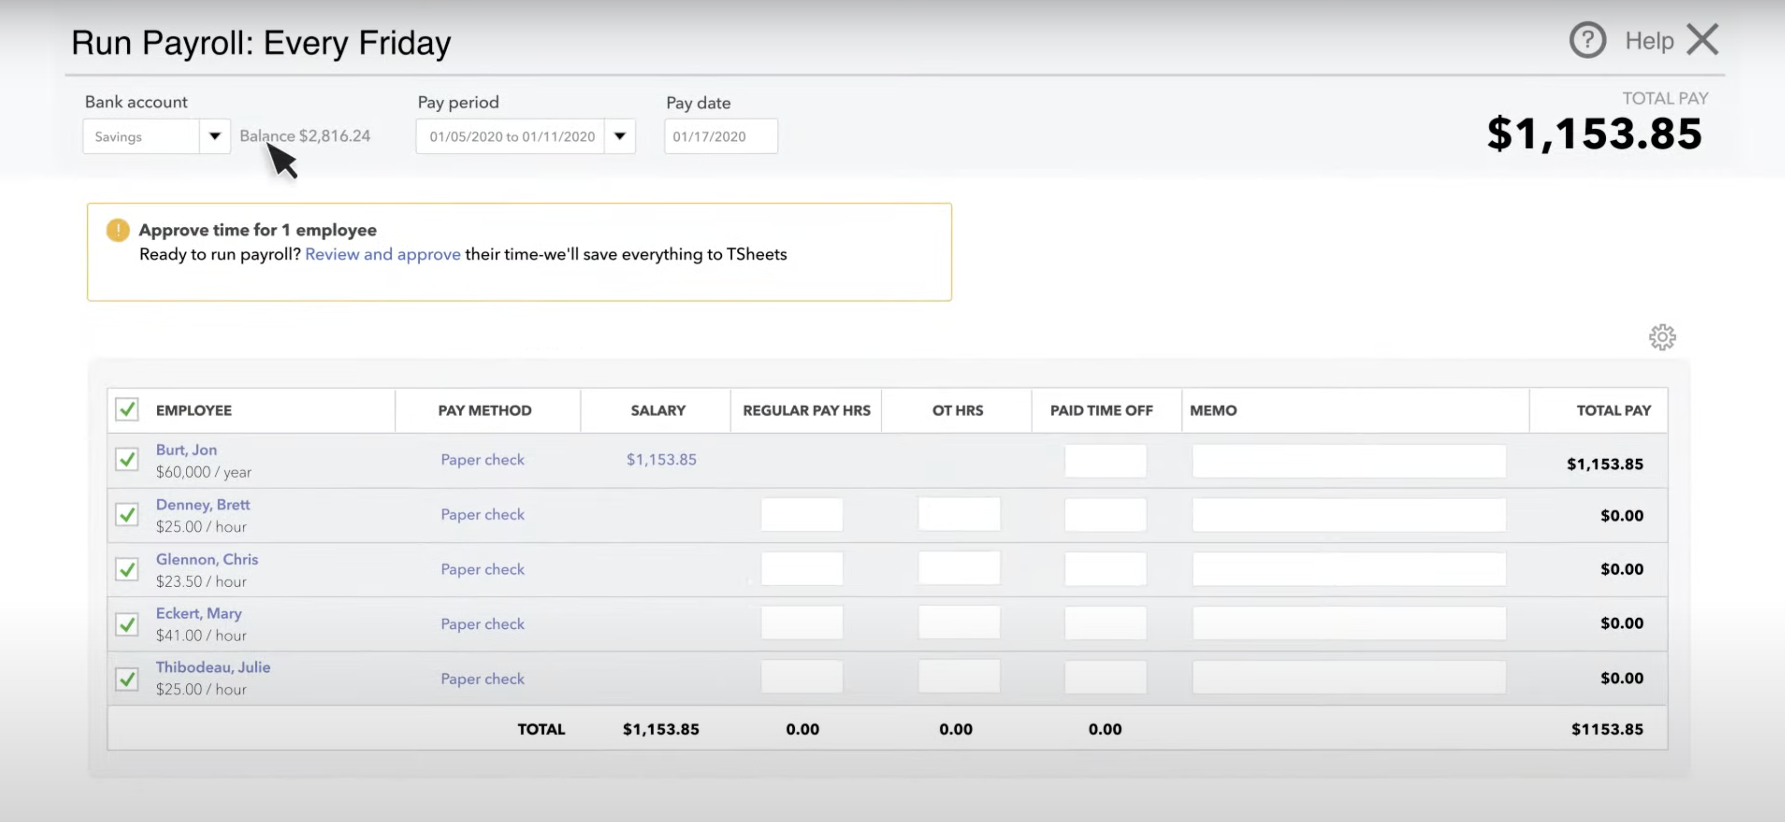Uncheck the Denney, Brett checkbox
The height and width of the screenshot is (822, 1785).
[x=127, y=515]
